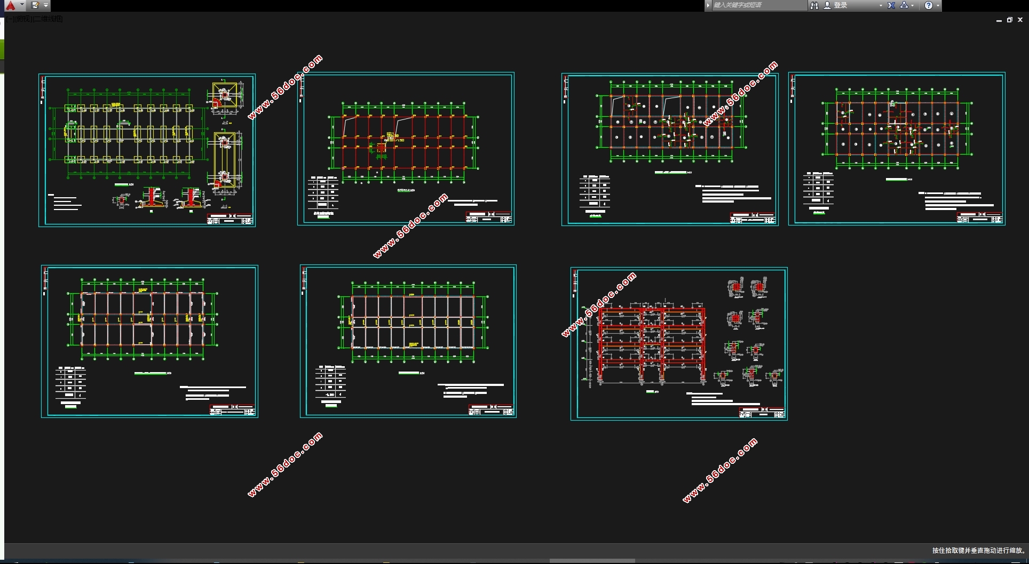Click the keyword search input field
The image size is (1029, 564).
pos(759,5)
